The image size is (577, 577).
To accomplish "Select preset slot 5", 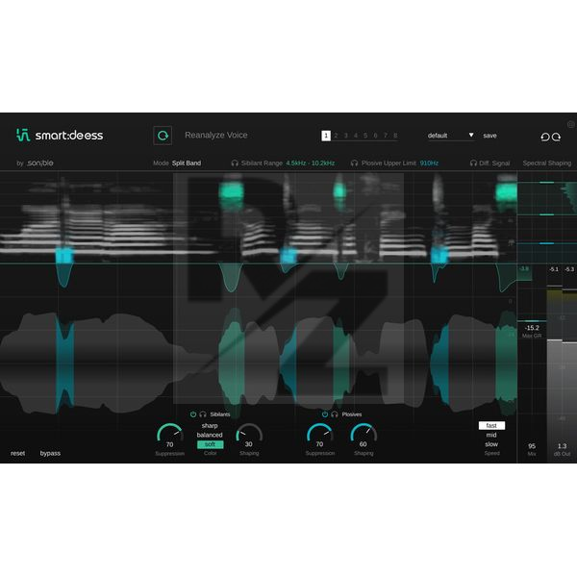I will (365, 136).
